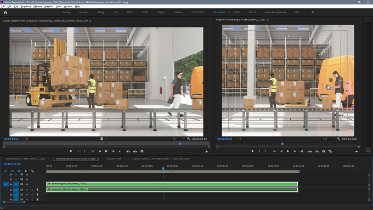The height and width of the screenshot is (210, 373).
Task: Toggle lock on V1 track
Action: tap(11, 184)
